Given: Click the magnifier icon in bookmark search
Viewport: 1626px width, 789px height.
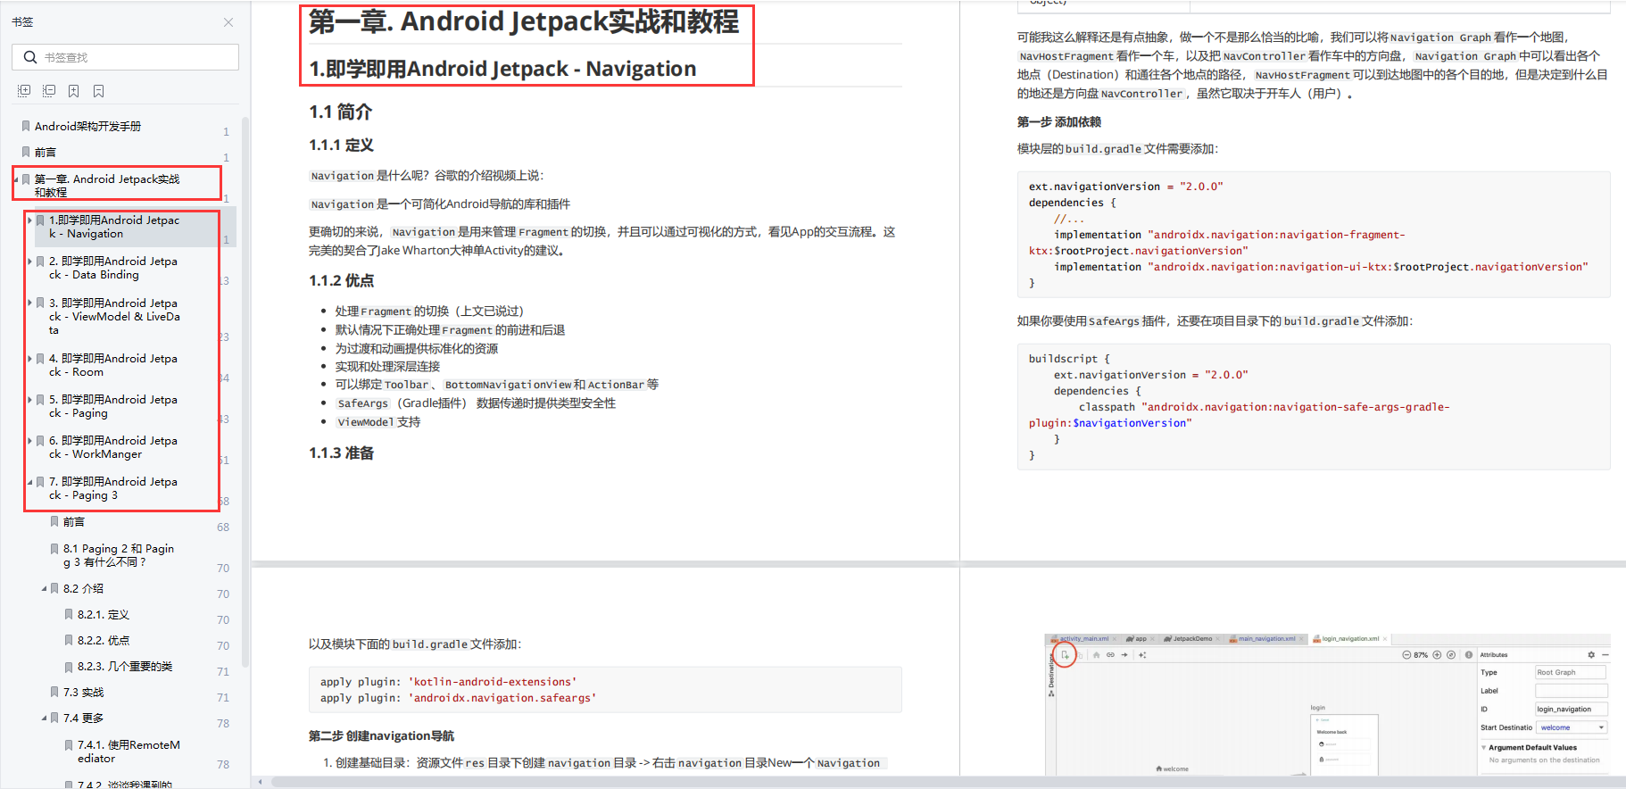Looking at the screenshot, I should click(x=30, y=57).
